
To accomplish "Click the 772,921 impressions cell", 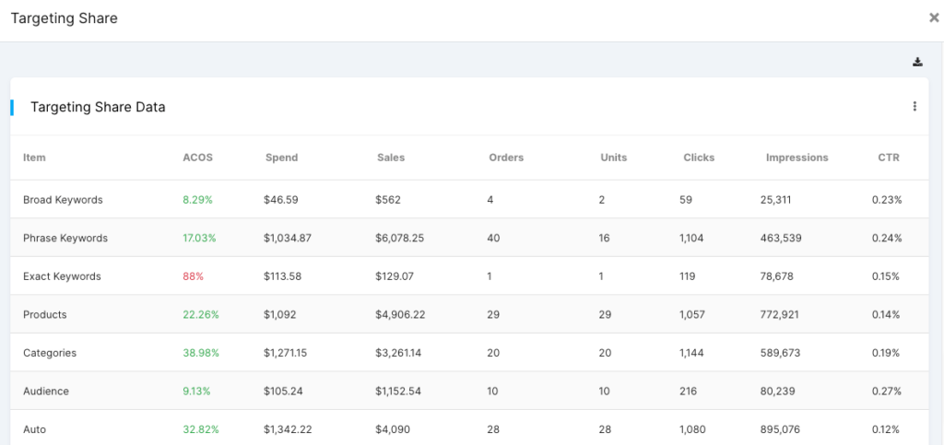I will pyautogui.click(x=780, y=314).
